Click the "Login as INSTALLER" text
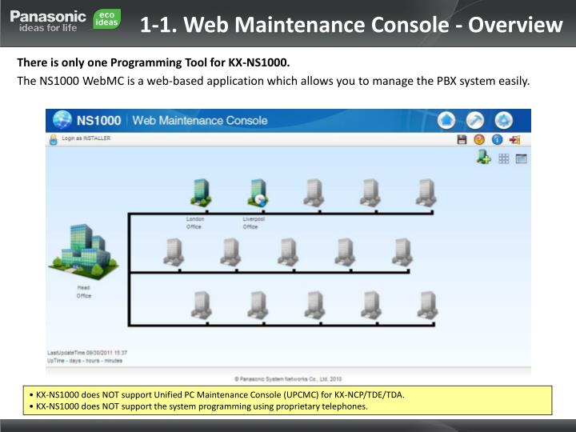 [x=86, y=138]
